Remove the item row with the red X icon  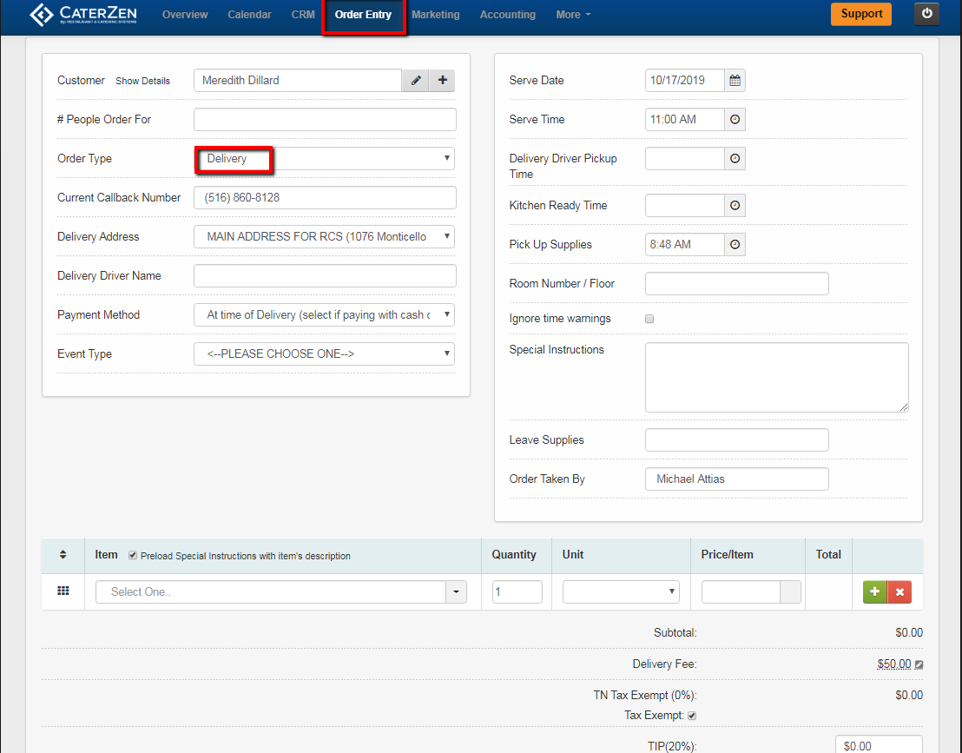coord(899,591)
